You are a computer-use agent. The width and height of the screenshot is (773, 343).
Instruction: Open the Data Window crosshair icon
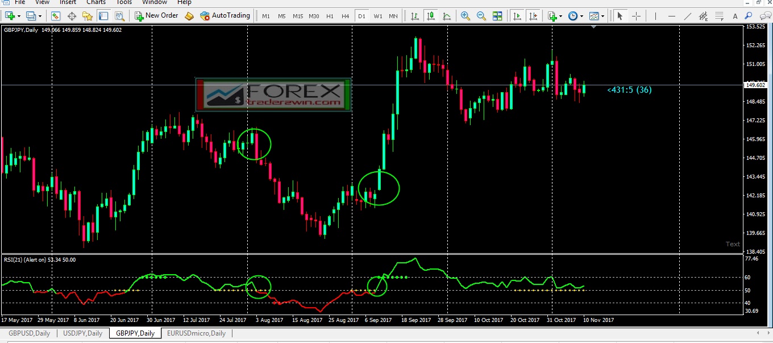72,16
